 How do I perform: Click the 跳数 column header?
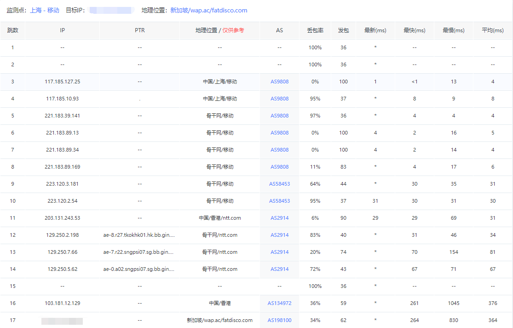[12, 30]
